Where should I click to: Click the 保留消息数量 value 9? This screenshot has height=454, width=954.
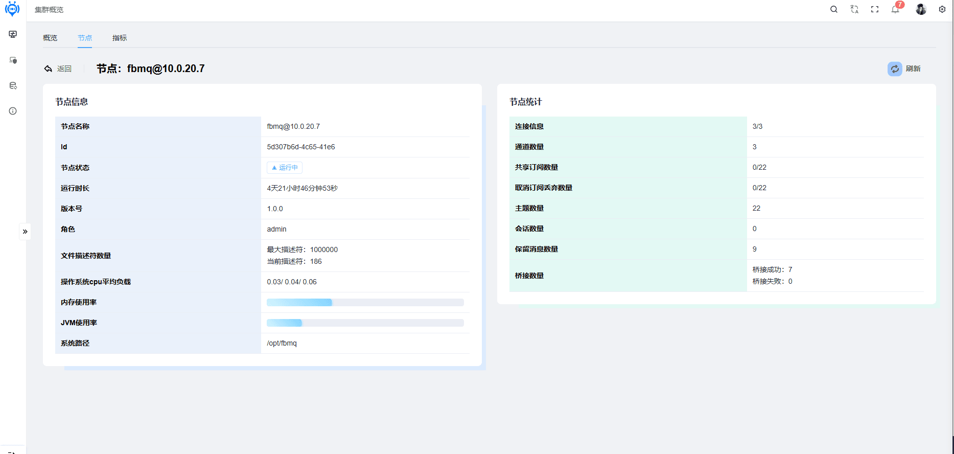pos(755,249)
